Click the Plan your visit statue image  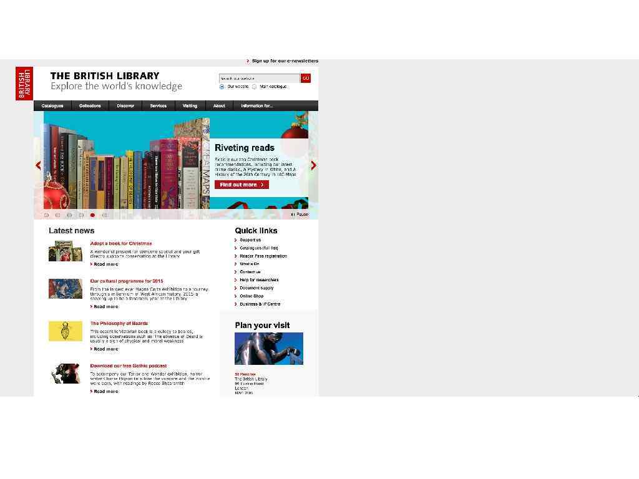pos(269,349)
